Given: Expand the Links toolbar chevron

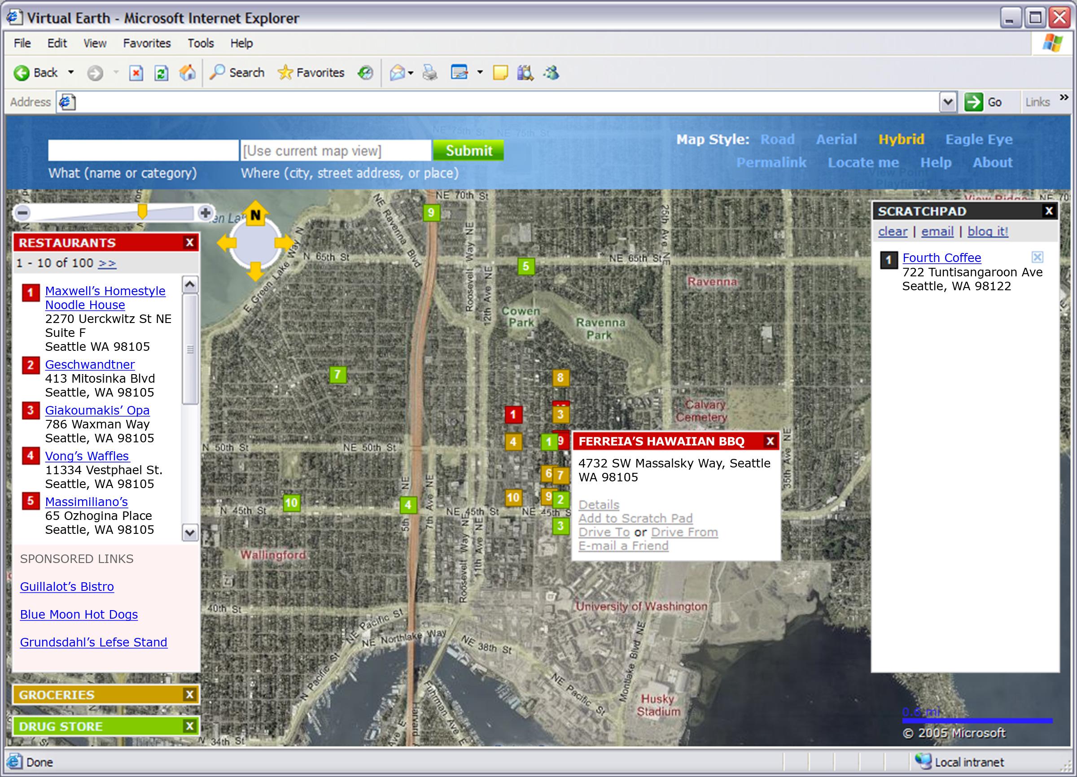Looking at the screenshot, I should (1064, 97).
